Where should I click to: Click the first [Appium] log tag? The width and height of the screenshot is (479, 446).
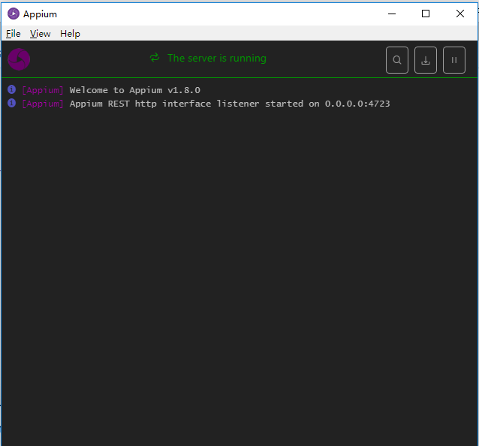tap(43, 90)
